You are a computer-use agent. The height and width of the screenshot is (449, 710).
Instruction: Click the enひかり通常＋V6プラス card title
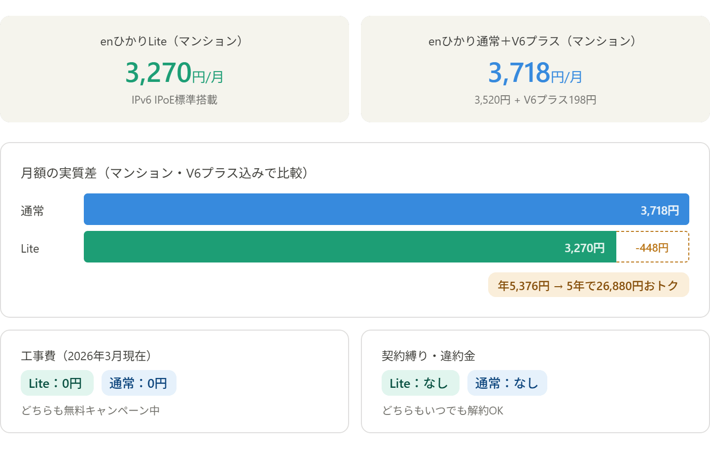point(535,41)
